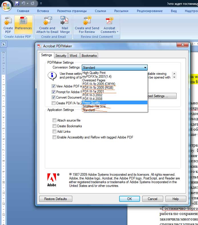Open the Вставка ribbon tab
Image resolution: width=198 pixels, height=225 pixels.
point(43,11)
